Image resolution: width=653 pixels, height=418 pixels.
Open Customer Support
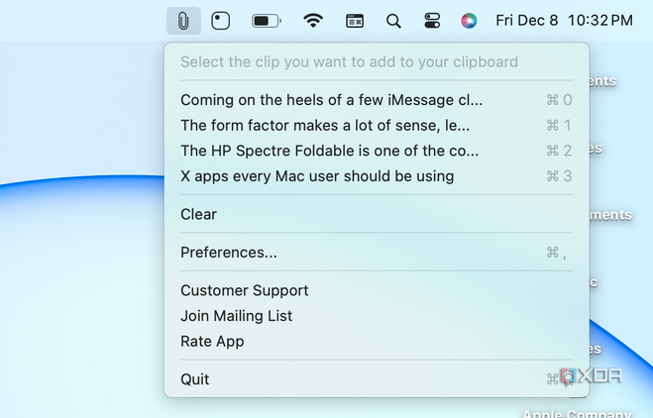point(377,290)
